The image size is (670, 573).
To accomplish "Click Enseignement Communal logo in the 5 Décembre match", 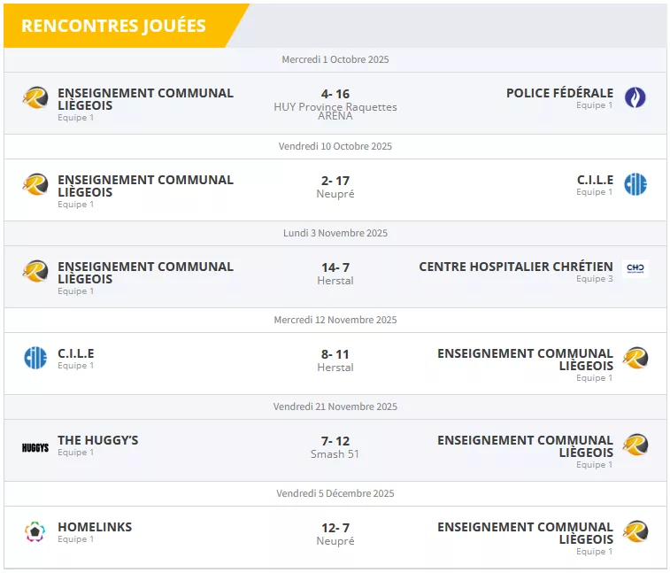I will 635,531.
